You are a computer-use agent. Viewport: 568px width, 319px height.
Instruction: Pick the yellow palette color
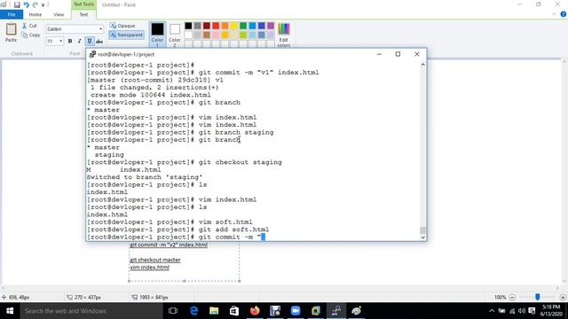(234, 26)
